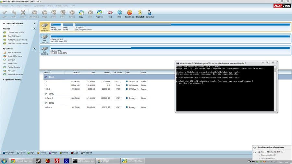Launch Copy Partition Wizard

pyautogui.click(x=16, y=32)
